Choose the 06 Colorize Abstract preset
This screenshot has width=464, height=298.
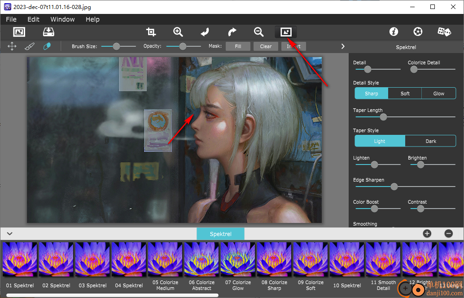pyautogui.click(x=201, y=259)
